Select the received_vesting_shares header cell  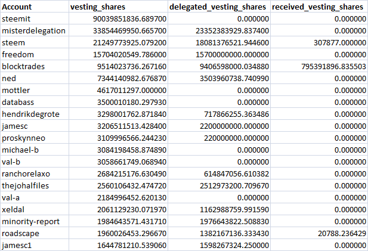click(317, 7)
